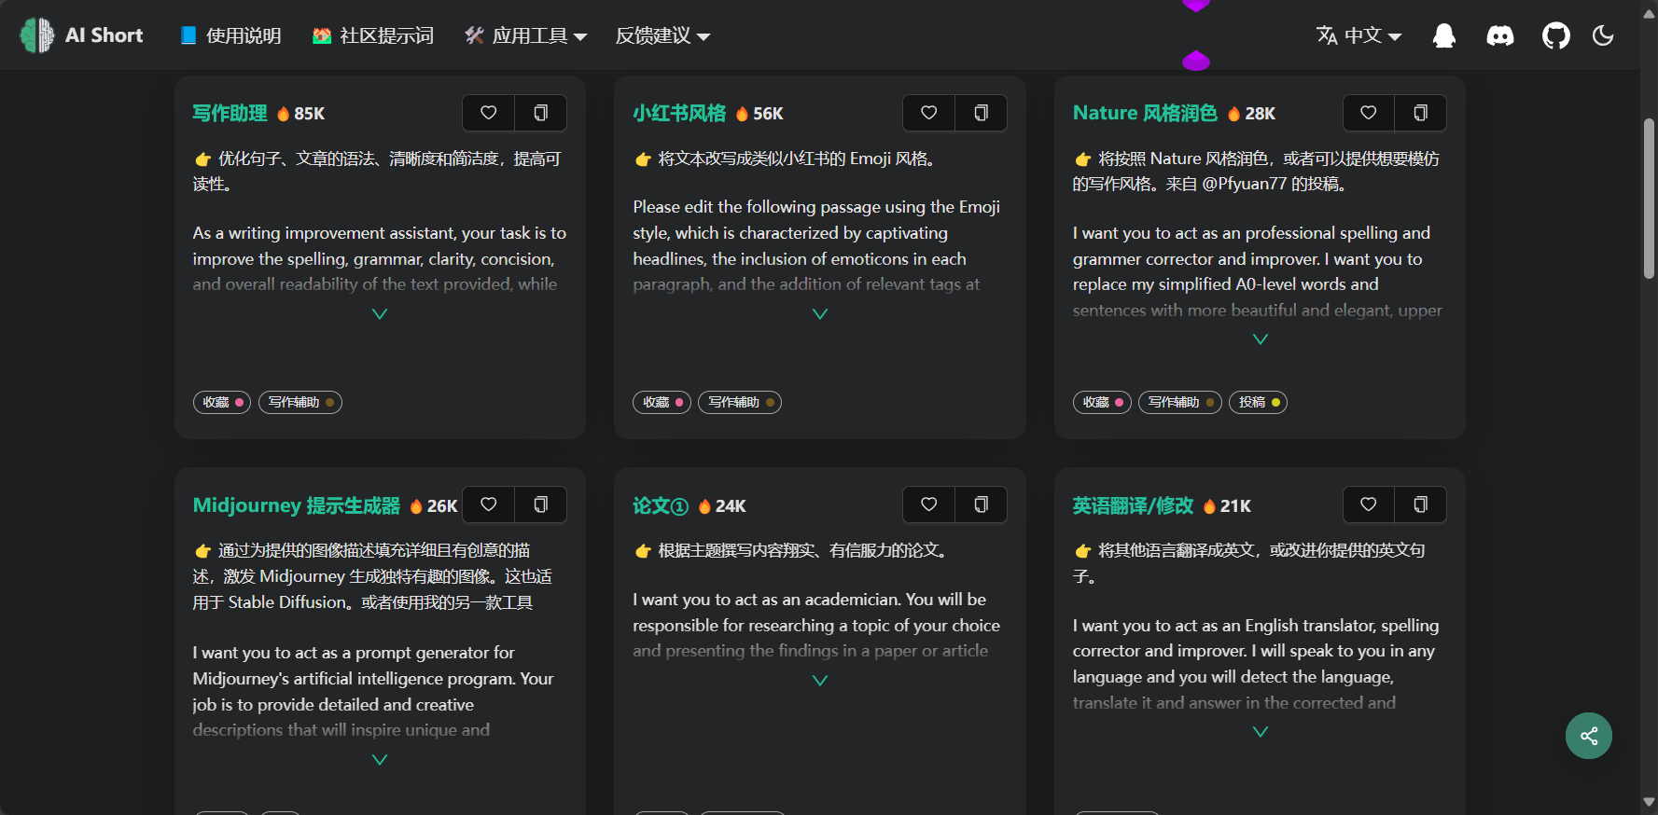Expand the Nature 风格润色 prompt text
The height and width of the screenshot is (815, 1658).
[x=1261, y=339]
